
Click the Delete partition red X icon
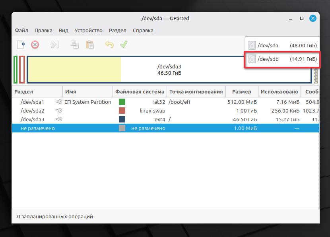click(x=35, y=45)
